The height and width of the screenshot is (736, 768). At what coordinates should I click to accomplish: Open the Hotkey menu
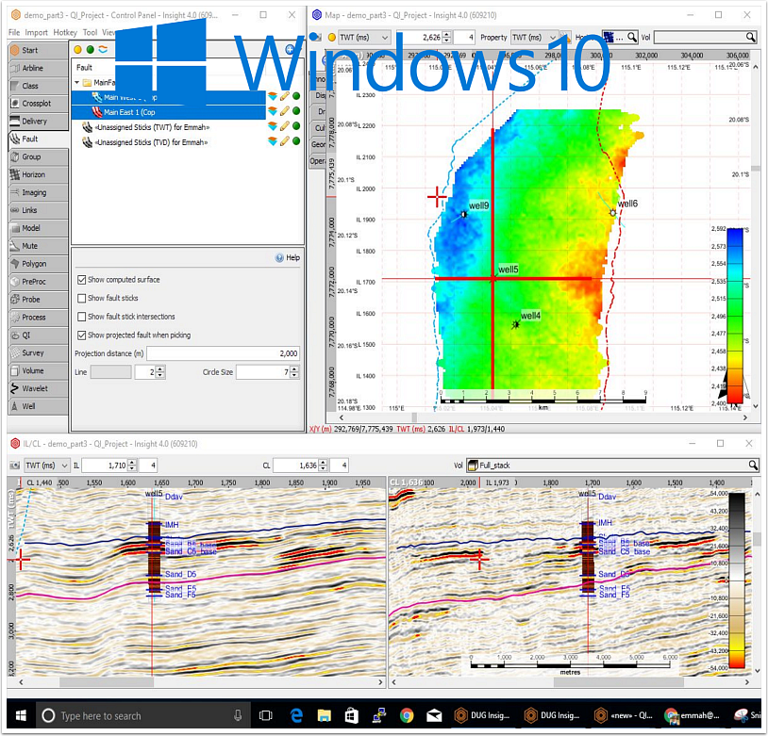click(x=65, y=32)
